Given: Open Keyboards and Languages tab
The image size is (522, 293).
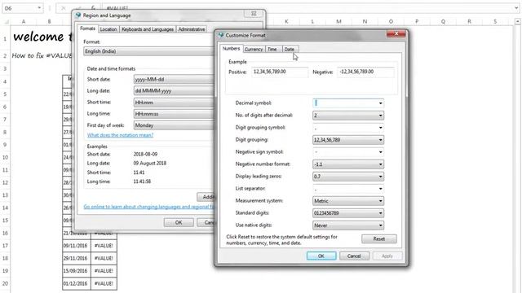Looking at the screenshot, I should pyautogui.click(x=148, y=29).
